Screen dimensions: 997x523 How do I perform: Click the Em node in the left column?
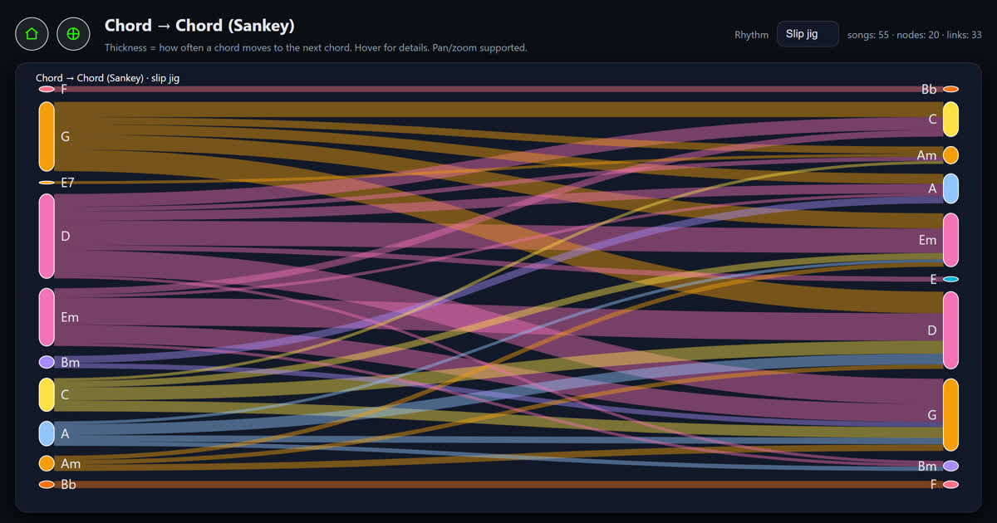pyautogui.click(x=47, y=316)
